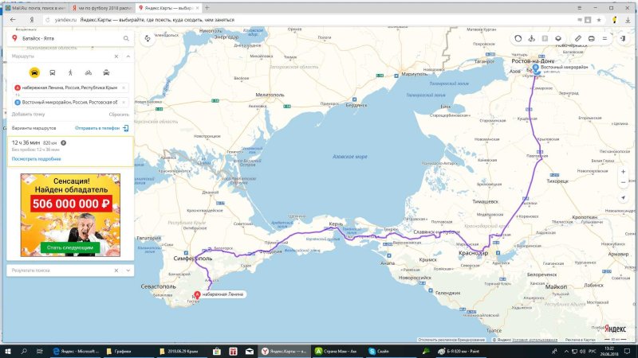Screen dimensions: 638x358
Task: Click the Условия использования link
Action: click(x=534, y=340)
